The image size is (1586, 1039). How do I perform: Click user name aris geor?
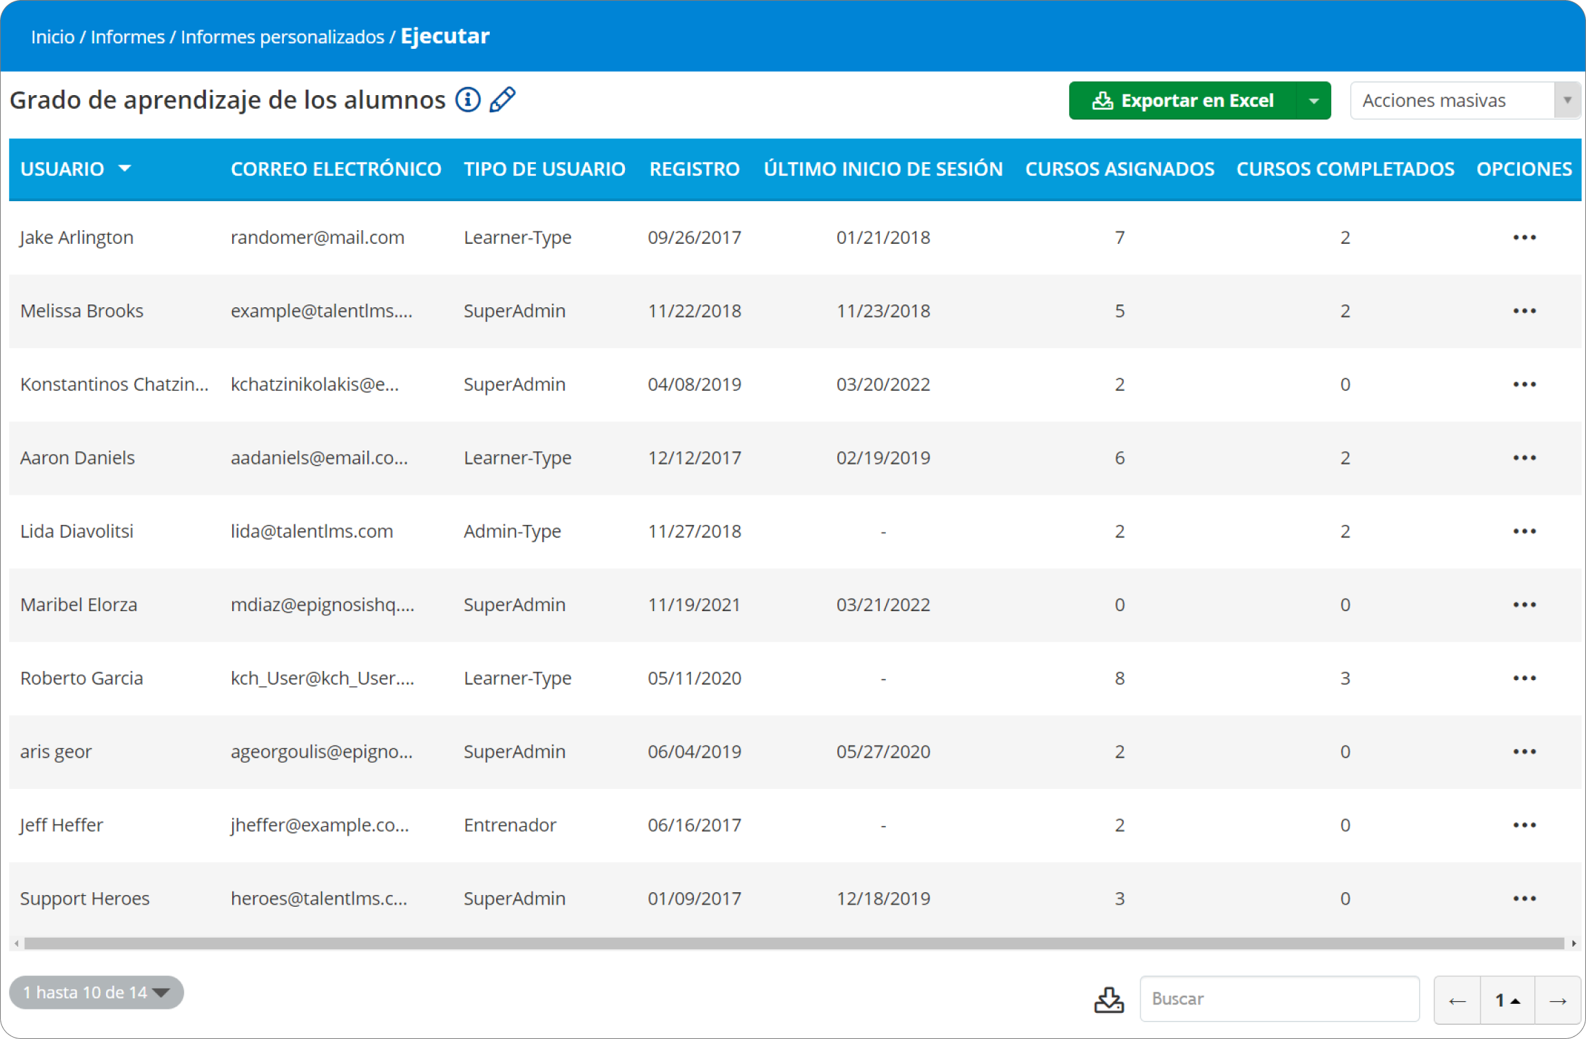point(56,752)
